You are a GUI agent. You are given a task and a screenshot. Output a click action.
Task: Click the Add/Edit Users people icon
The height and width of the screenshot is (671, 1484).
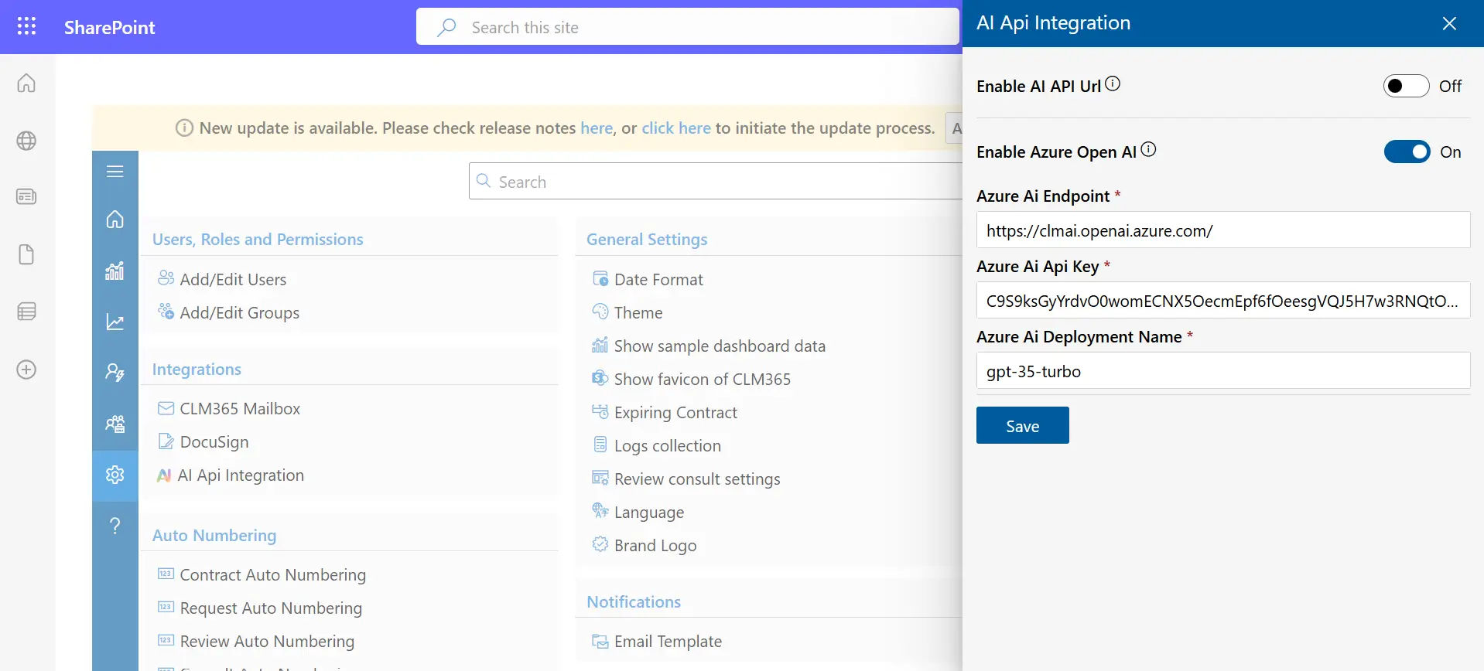pyautogui.click(x=166, y=278)
